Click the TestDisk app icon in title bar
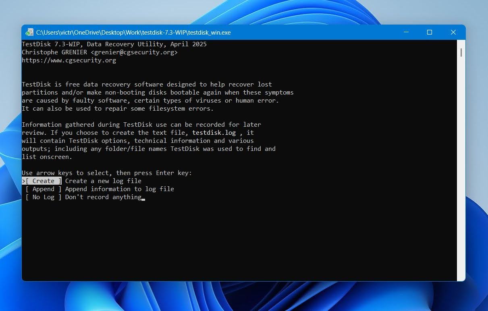The width and height of the screenshot is (488, 311). tap(29, 32)
